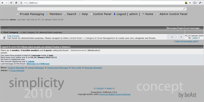This screenshot has height=102, width=204.
Task: Click mark all messages read
Action: (186, 41)
